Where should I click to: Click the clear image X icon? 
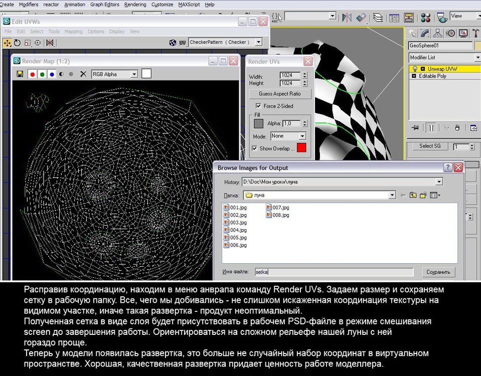pyautogui.click(x=83, y=74)
